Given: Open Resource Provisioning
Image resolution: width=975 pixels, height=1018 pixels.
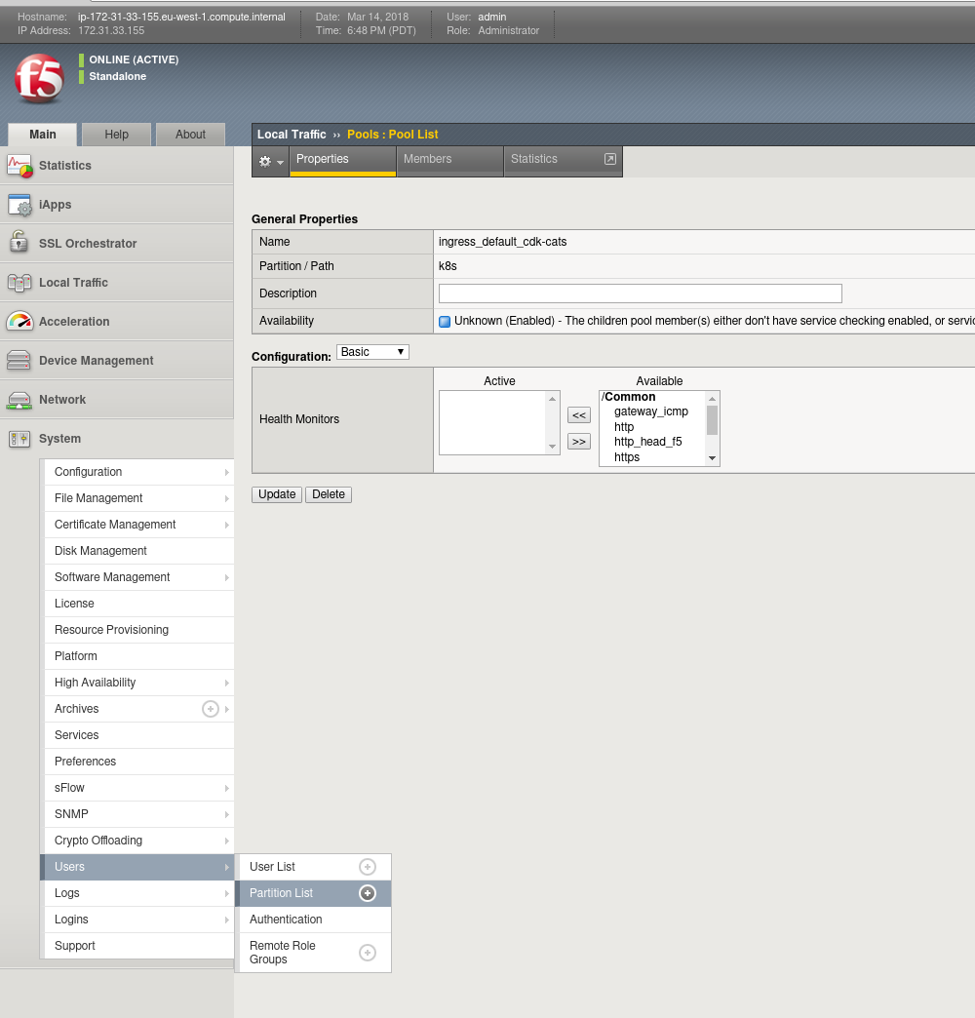Looking at the screenshot, I should [x=138, y=630].
